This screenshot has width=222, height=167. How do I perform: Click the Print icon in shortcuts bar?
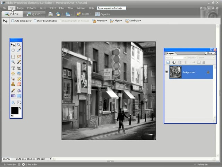pos(51,14)
